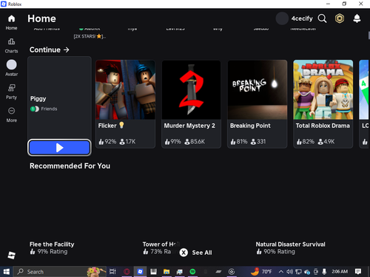Click the Breaking Point title

pyautogui.click(x=250, y=126)
